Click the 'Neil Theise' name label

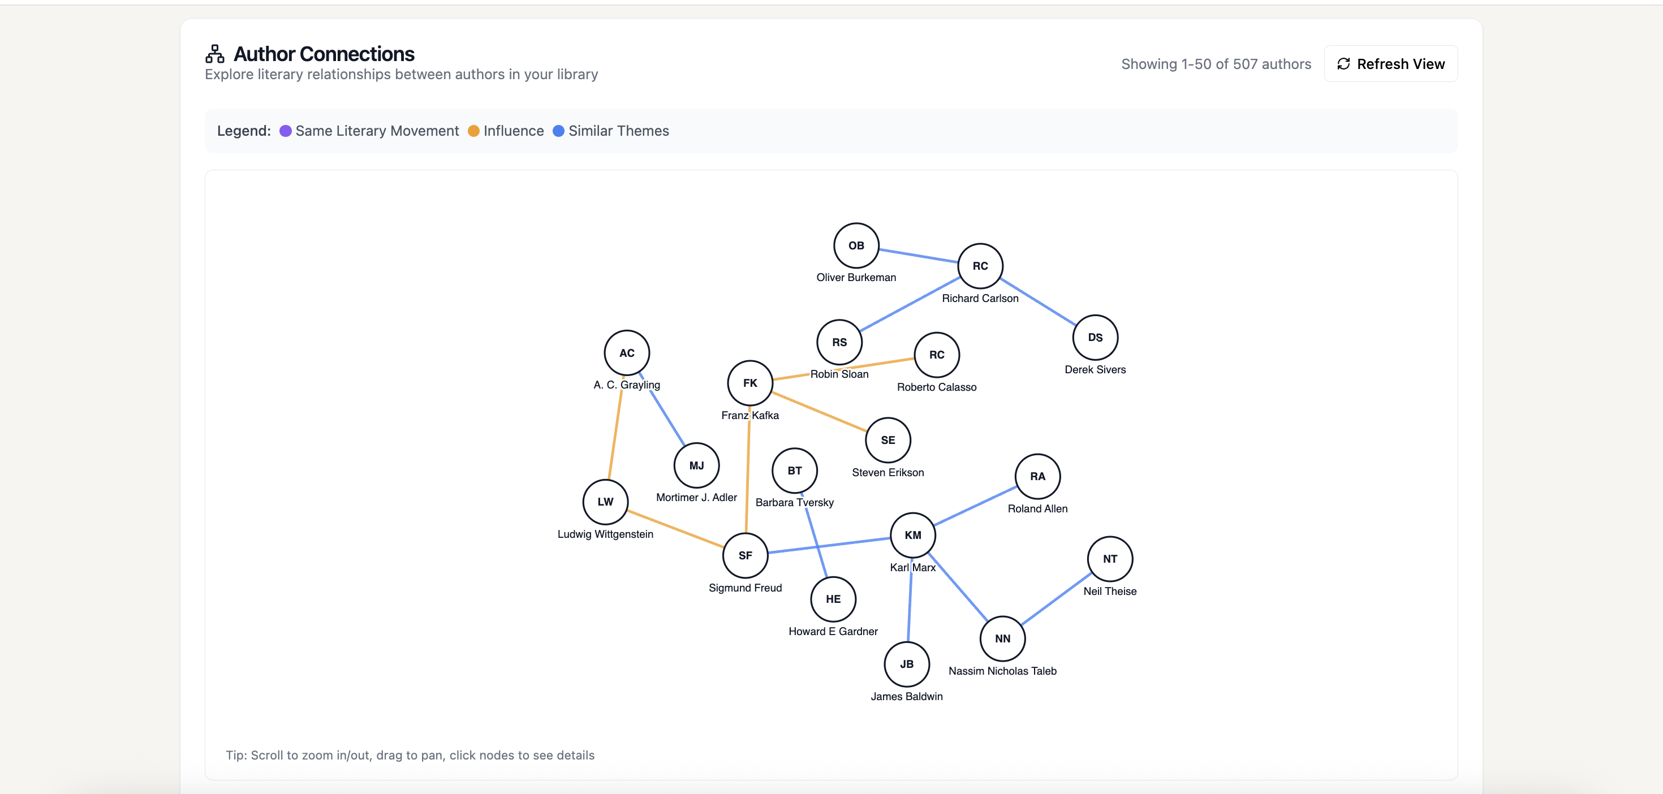[x=1110, y=592]
